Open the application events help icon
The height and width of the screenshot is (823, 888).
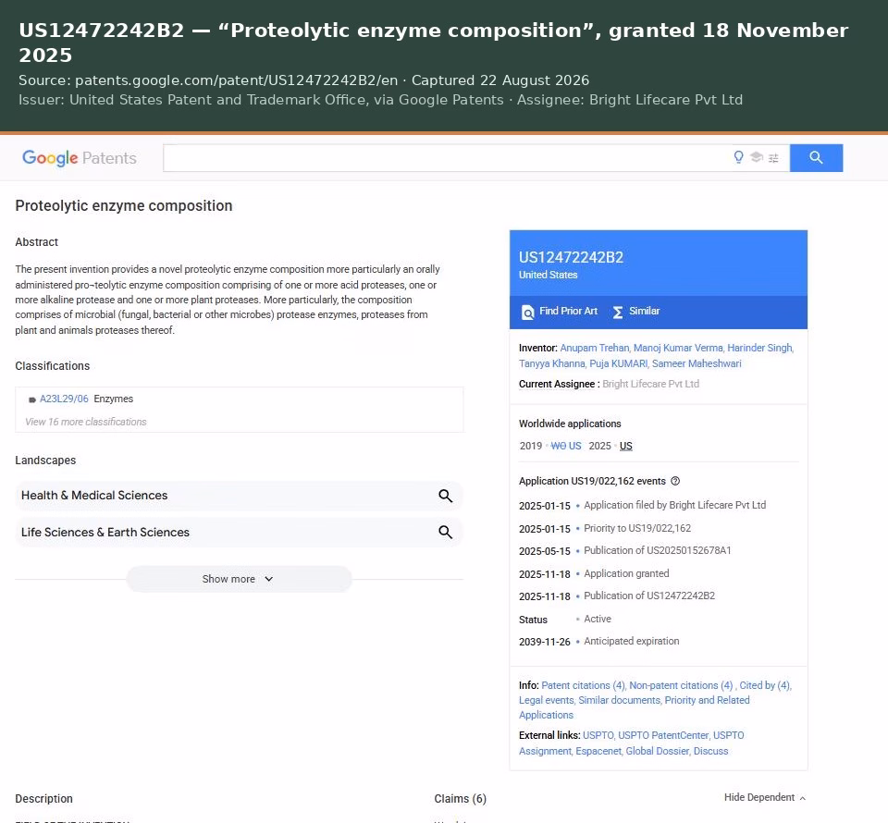(675, 481)
